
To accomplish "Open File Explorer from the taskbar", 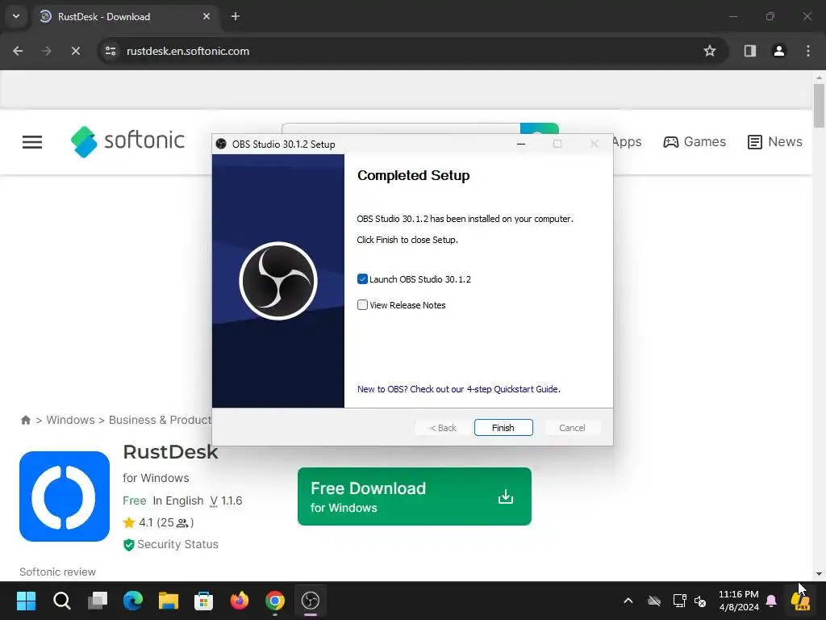I will (x=169, y=601).
